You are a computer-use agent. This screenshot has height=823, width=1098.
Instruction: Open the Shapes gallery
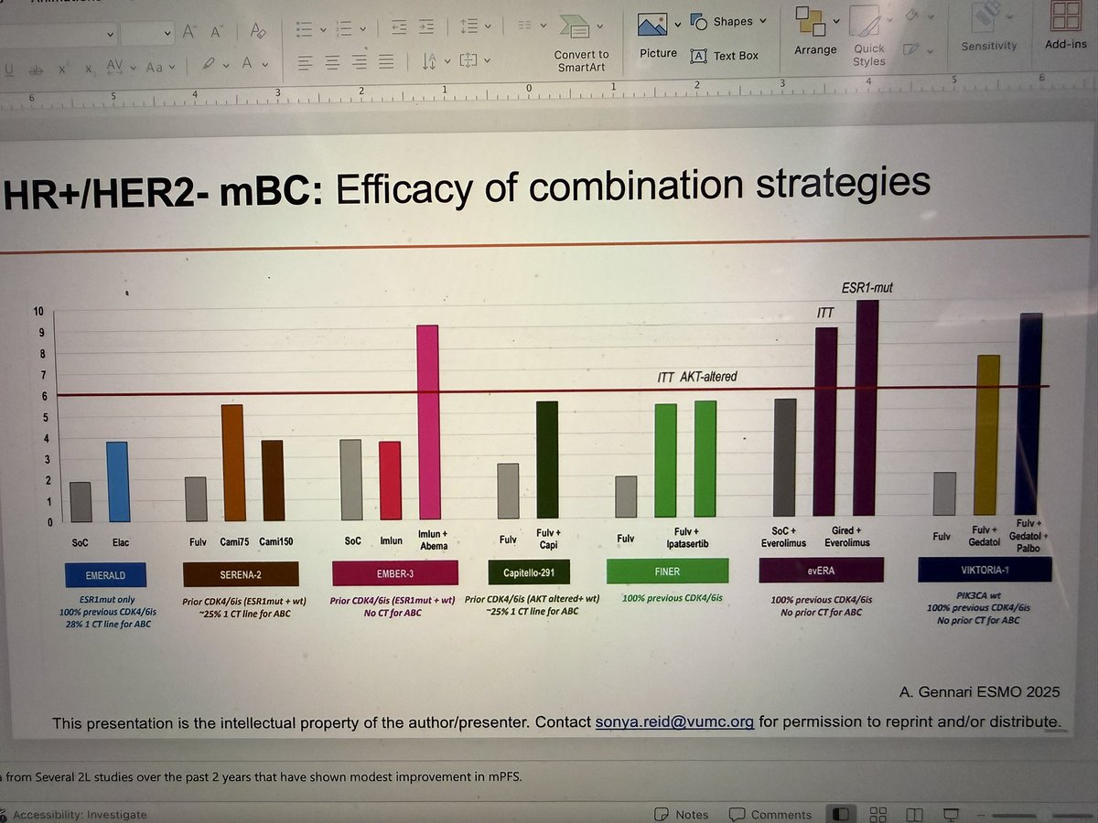click(x=727, y=21)
